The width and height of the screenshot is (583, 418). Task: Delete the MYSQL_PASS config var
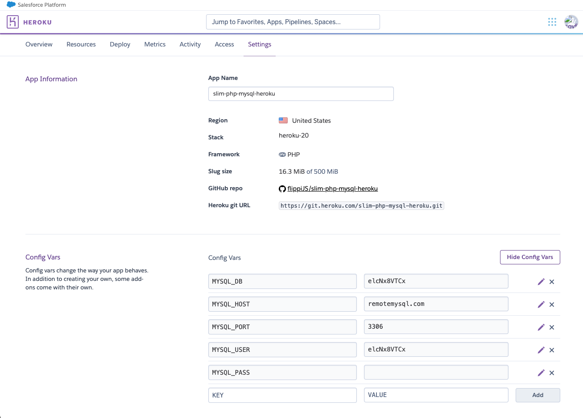click(552, 373)
